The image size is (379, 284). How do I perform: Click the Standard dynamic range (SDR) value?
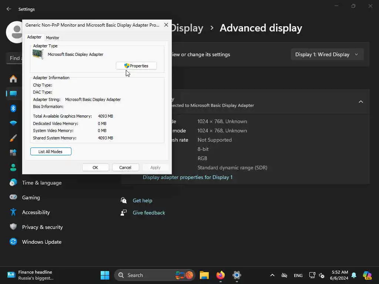point(232,168)
